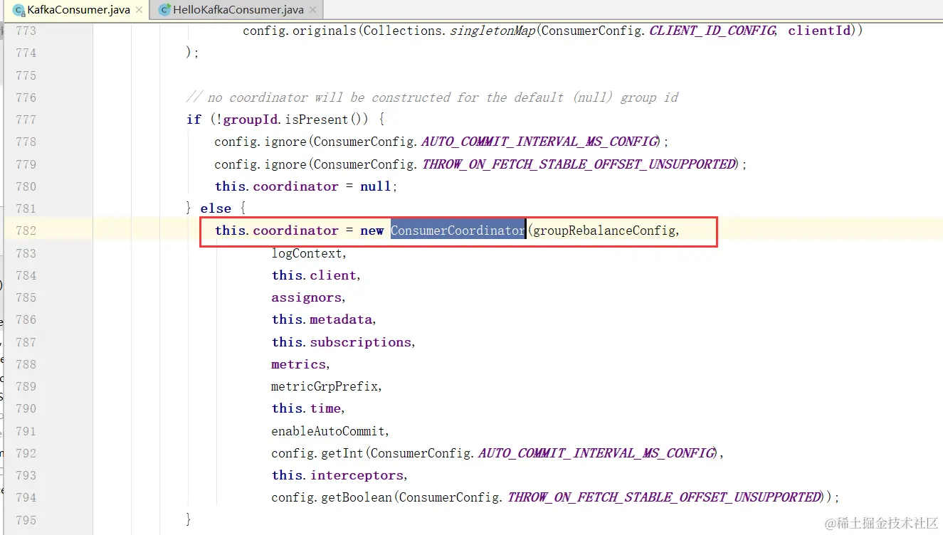943x535 pixels.
Task: Click this.interceptors on line 793
Action: pos(337,475)
